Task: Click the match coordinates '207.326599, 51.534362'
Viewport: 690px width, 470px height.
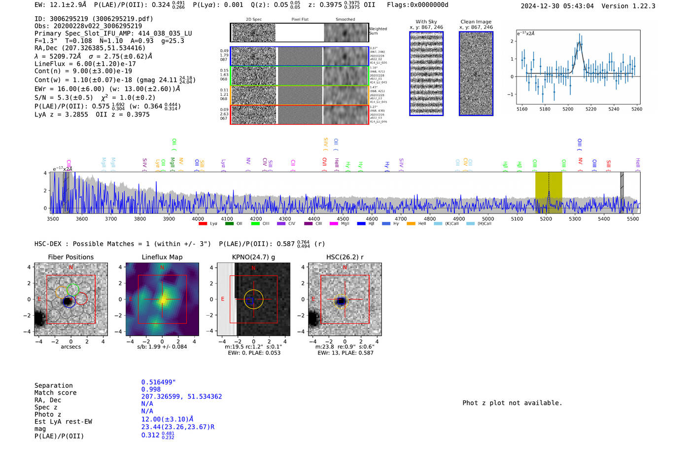Action: pos(181,397)
